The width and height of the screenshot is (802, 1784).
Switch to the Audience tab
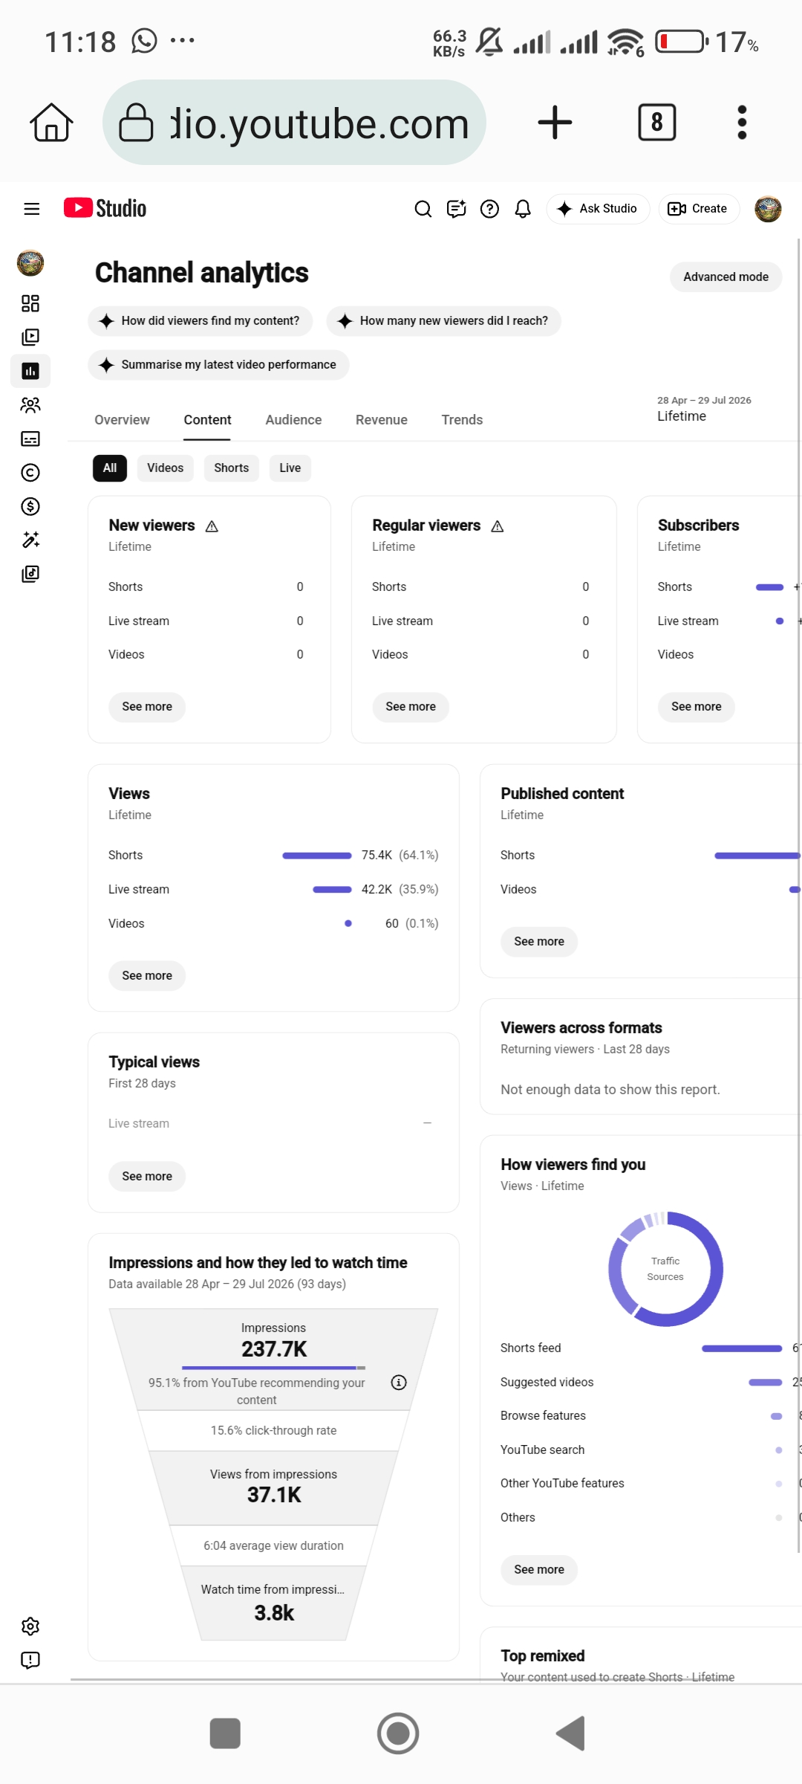[x=293, y=420]
